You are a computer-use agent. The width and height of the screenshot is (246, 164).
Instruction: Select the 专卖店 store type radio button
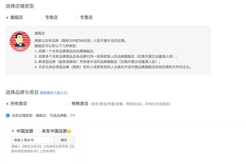pyautogui.click(x=42, y=17)
